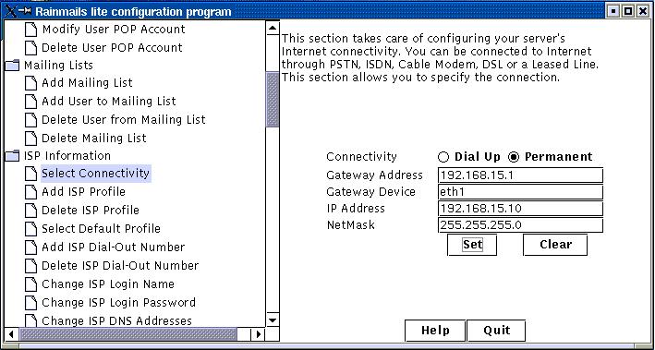
Task: Click document icon beside Change ISP Login Password
Action: point(30,303)
